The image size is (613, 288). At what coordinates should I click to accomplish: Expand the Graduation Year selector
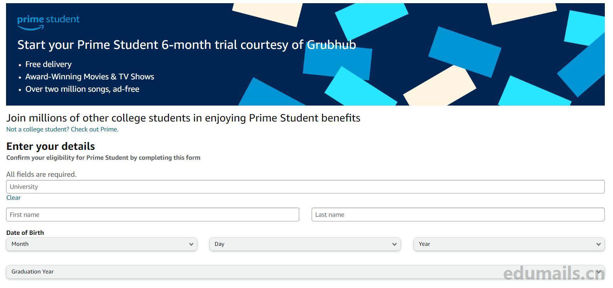(x=305, y=272)
